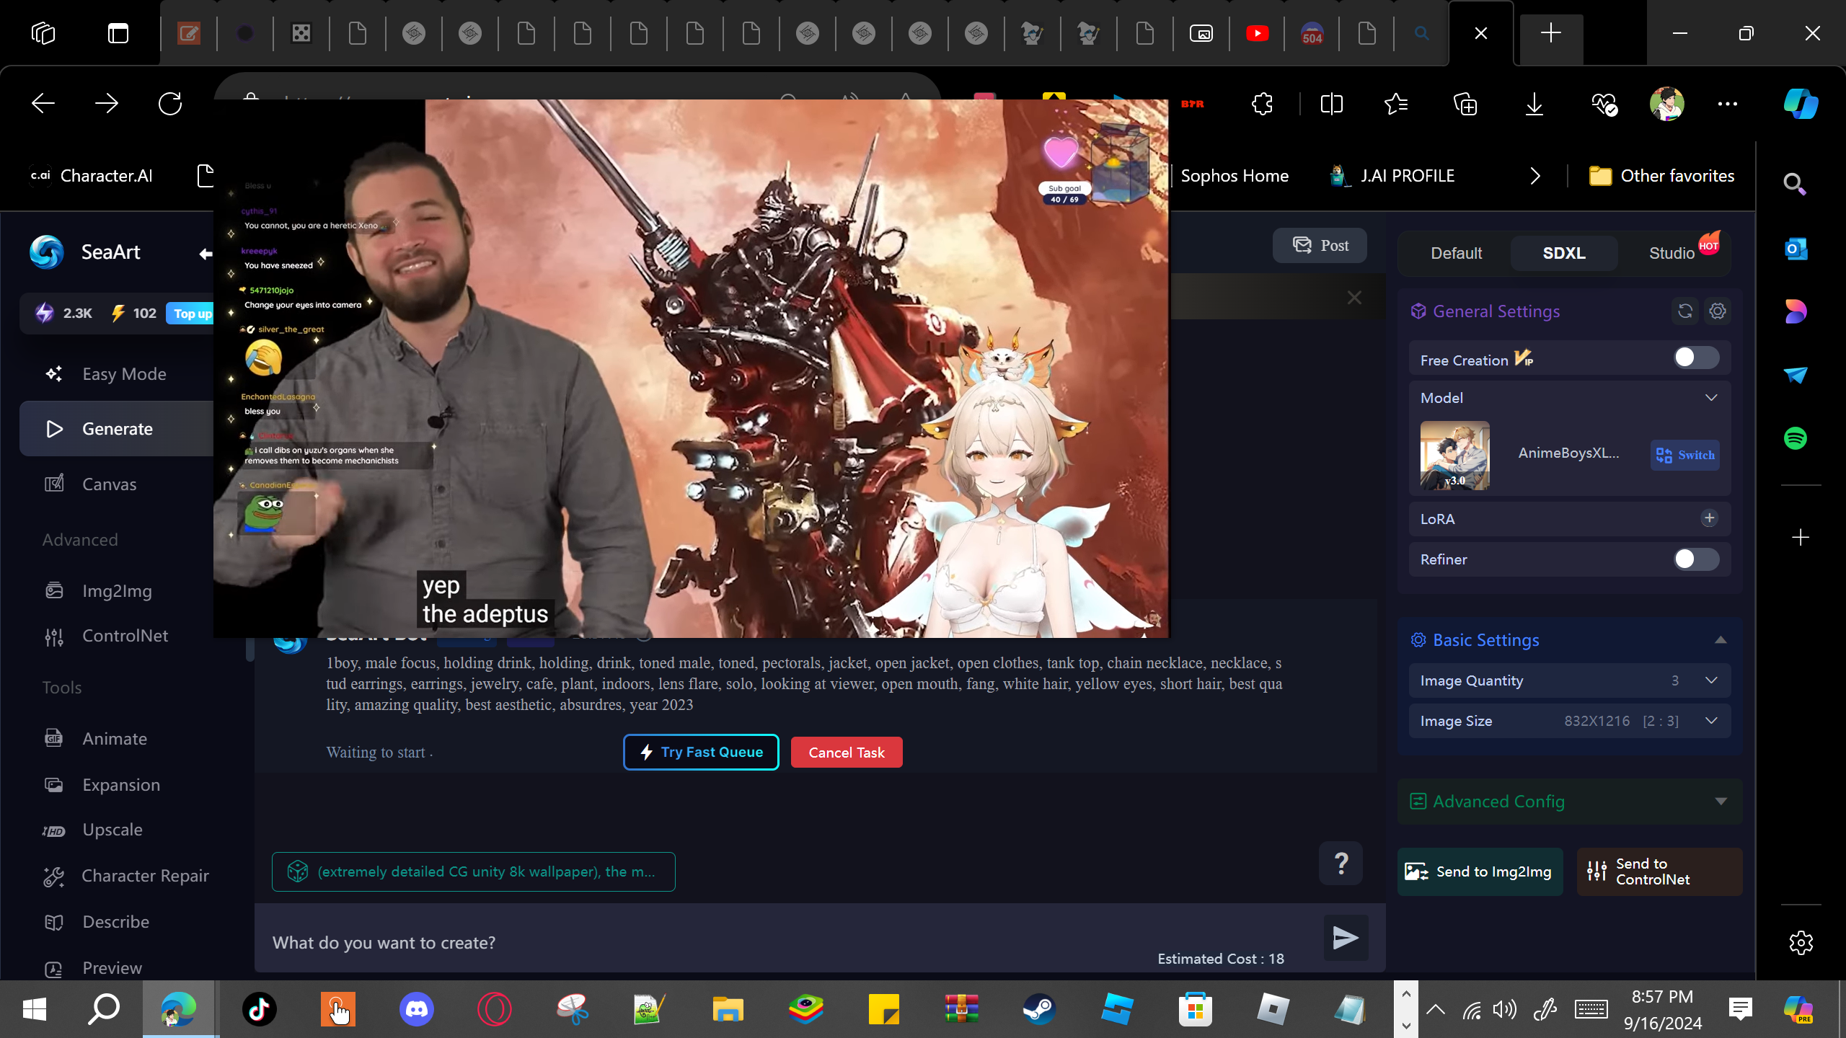Open the Canvas tool
This screenshot has width=1846, height=1038.
point(109,484)
